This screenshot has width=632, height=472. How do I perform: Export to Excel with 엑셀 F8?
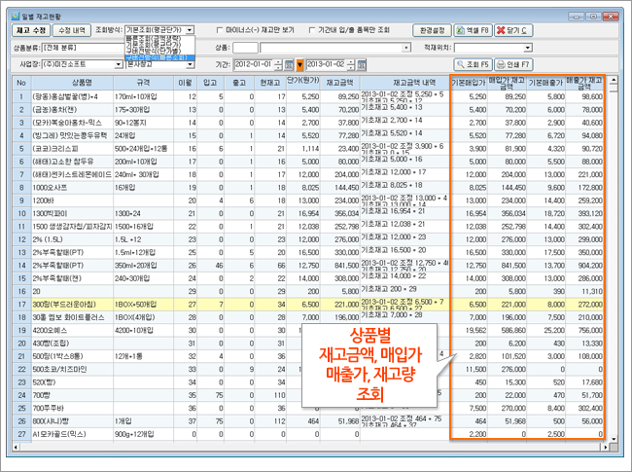pos(473,30)
